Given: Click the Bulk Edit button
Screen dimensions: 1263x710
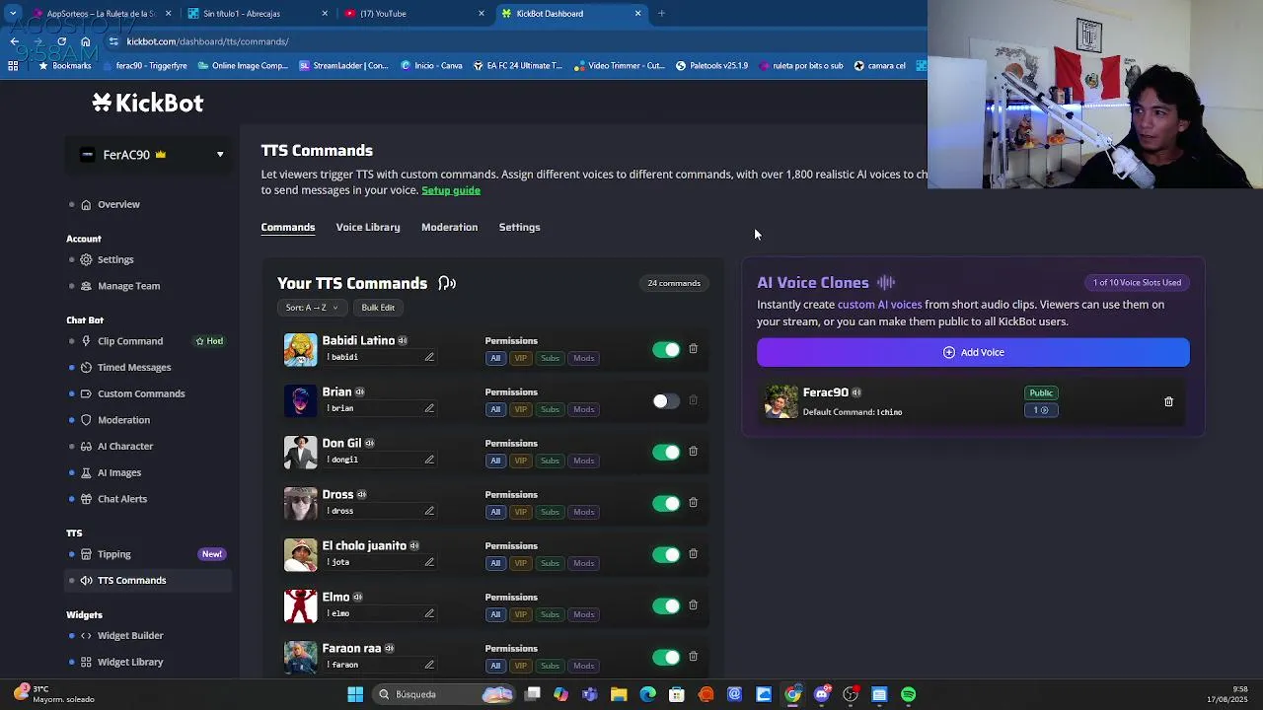Looking at the screenshot, I should coord(378,308).
